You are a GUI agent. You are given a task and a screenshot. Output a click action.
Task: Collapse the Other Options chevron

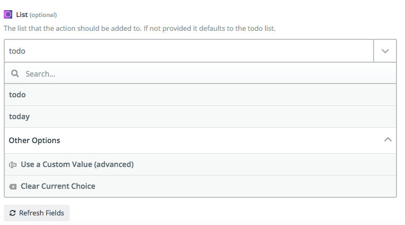[387, 140]
